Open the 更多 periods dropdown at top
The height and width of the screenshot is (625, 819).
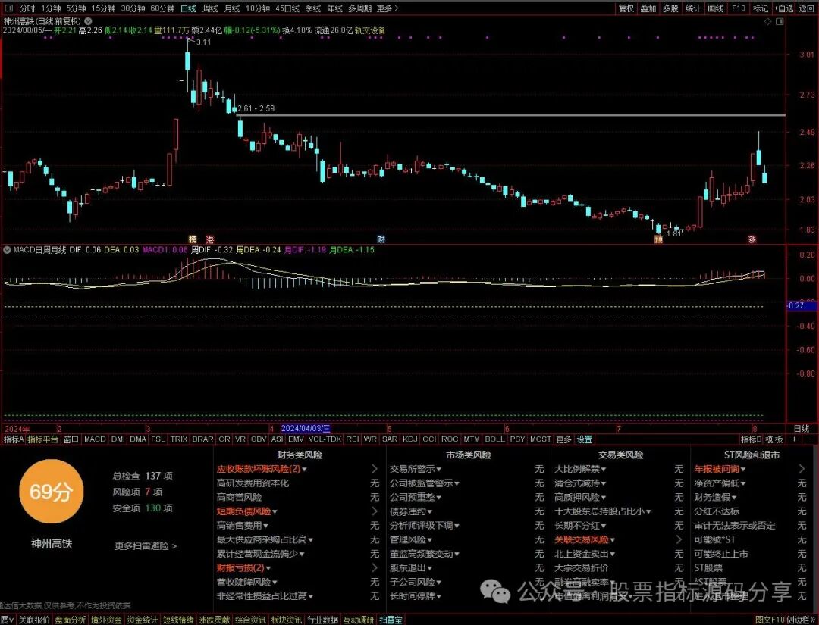pyautogui.click(x=387, y=8)
